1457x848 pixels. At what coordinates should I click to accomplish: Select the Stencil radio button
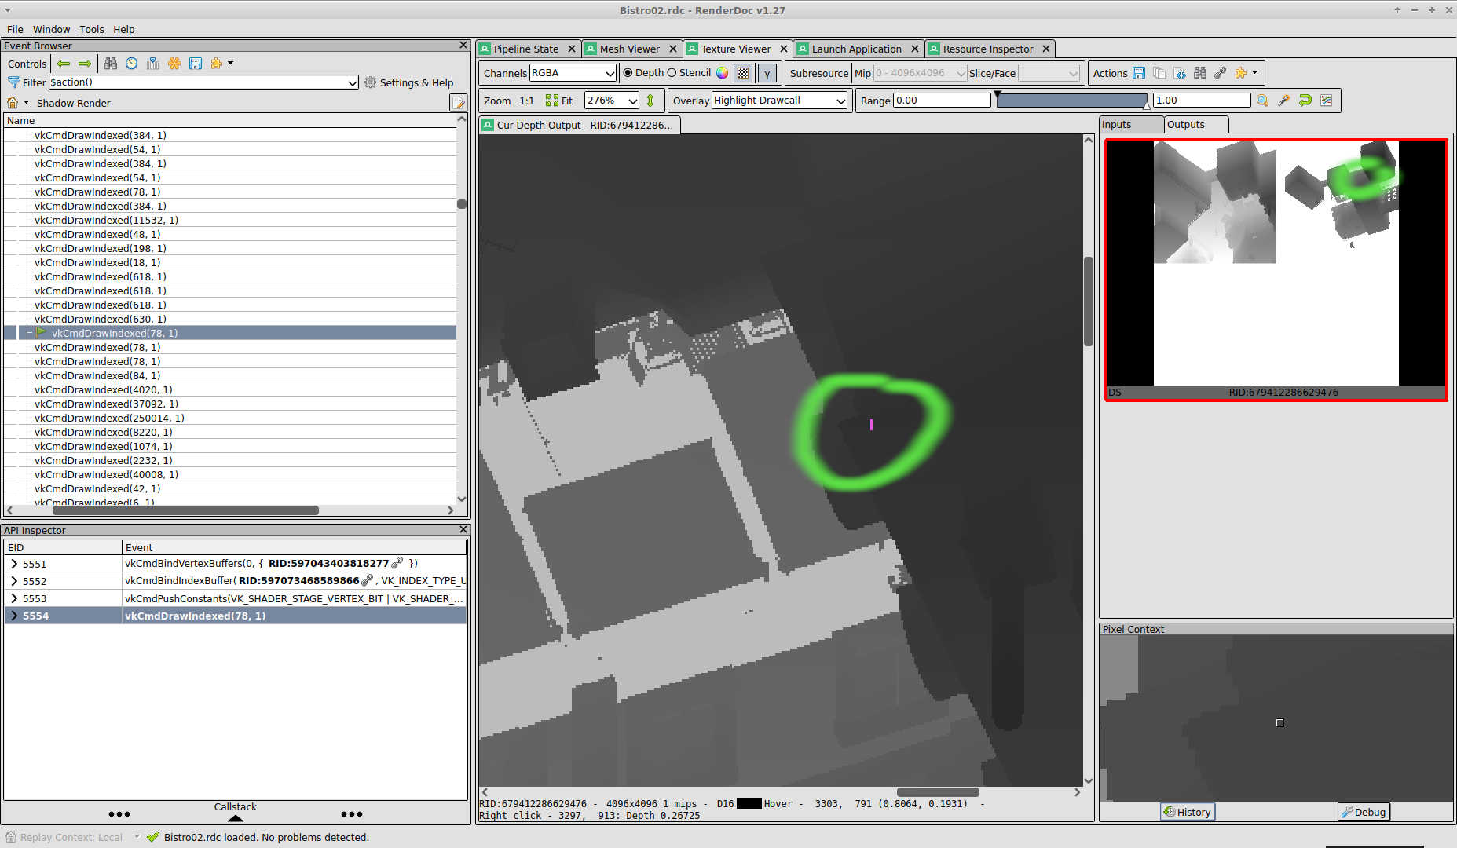tap(673, 72)
